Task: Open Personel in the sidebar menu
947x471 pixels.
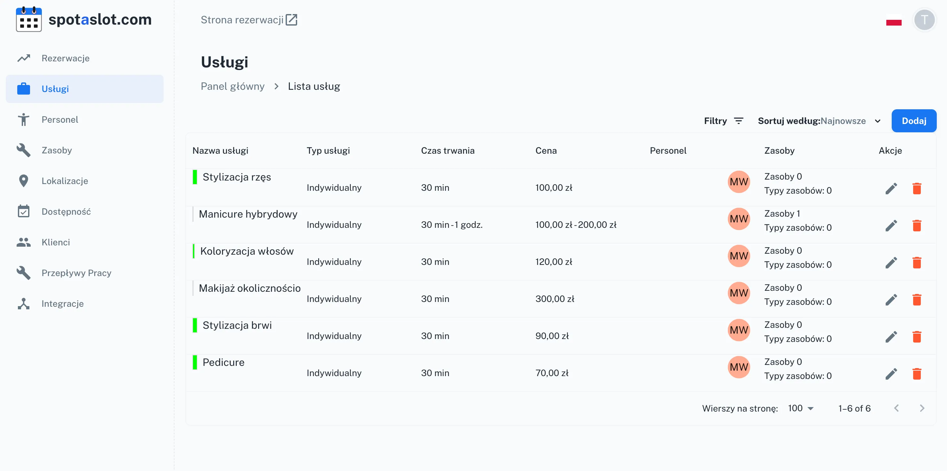Action: (59, 120)
